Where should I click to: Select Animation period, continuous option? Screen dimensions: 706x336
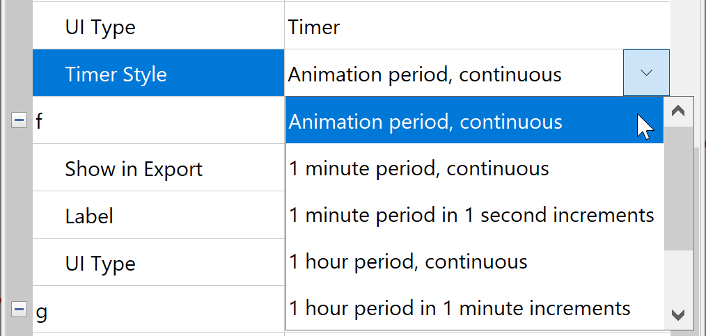coord(425,122)
